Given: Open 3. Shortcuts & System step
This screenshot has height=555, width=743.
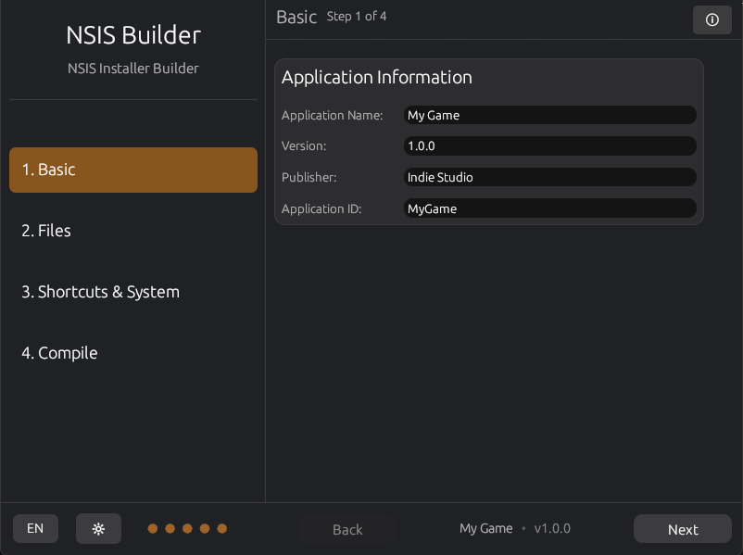Looking at the screenshot, I should tap(133, 292).
